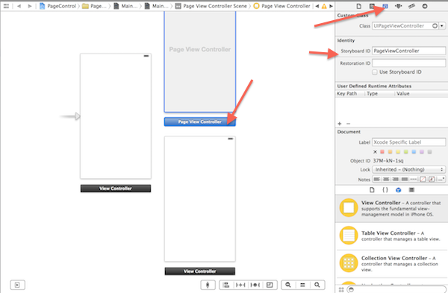
Task: Toggle form factor button in canvas bar
Action: pos(208,285)
